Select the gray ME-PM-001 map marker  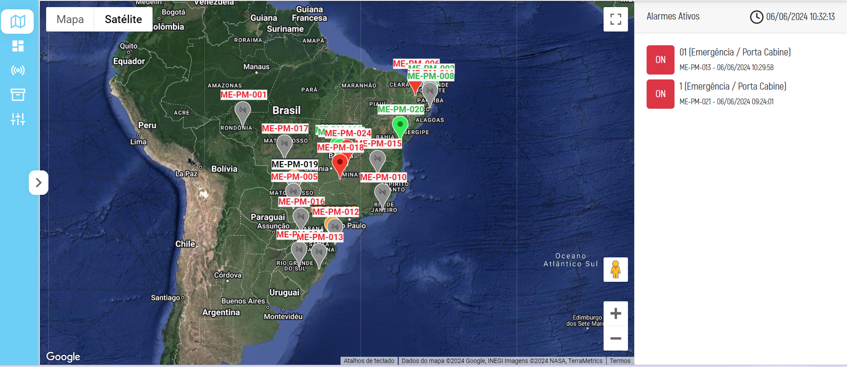click(243, 111)
